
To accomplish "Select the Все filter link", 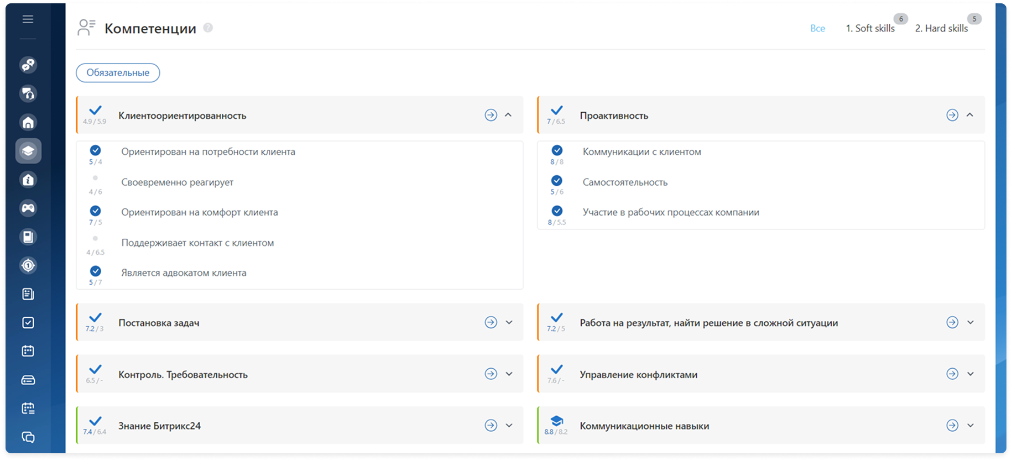I will (817, 28).
